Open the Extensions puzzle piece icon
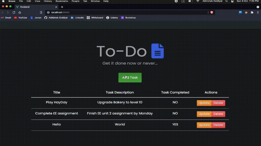 (252, 13)
